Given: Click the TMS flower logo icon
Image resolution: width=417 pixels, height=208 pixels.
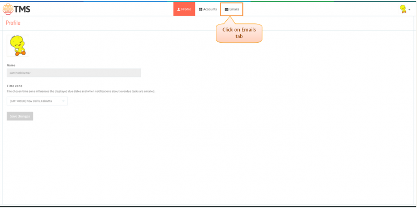Looking at the screenshot, I should (x=8, y=9).
